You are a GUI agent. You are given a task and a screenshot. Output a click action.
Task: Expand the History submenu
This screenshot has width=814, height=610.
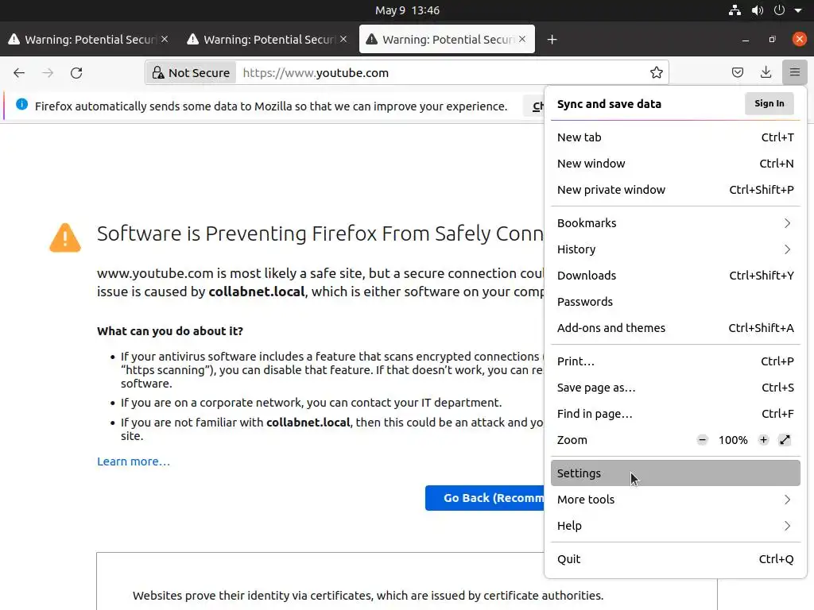674,249
